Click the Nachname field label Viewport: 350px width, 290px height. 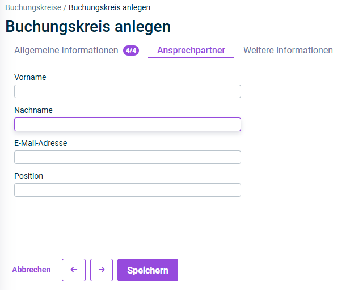point(33,110)
